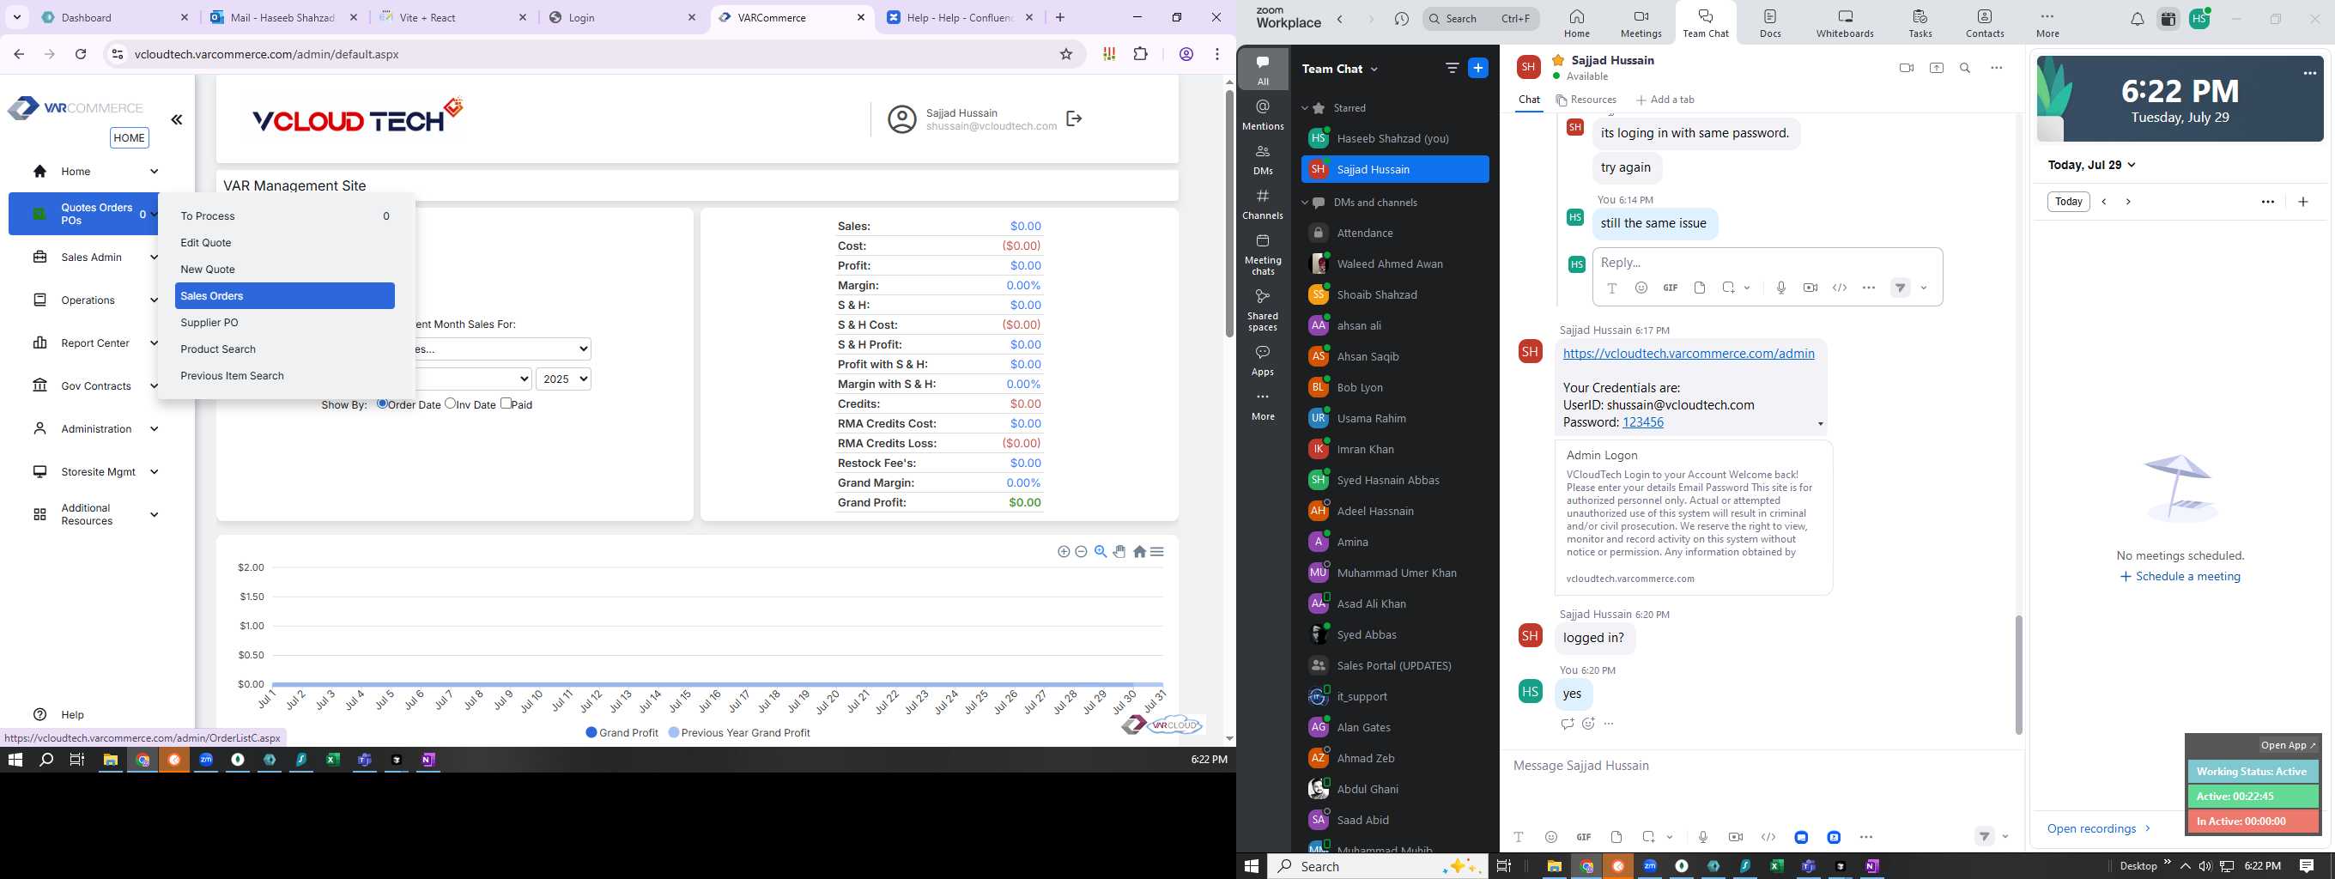Expand the Administration menu

[95, 428]
